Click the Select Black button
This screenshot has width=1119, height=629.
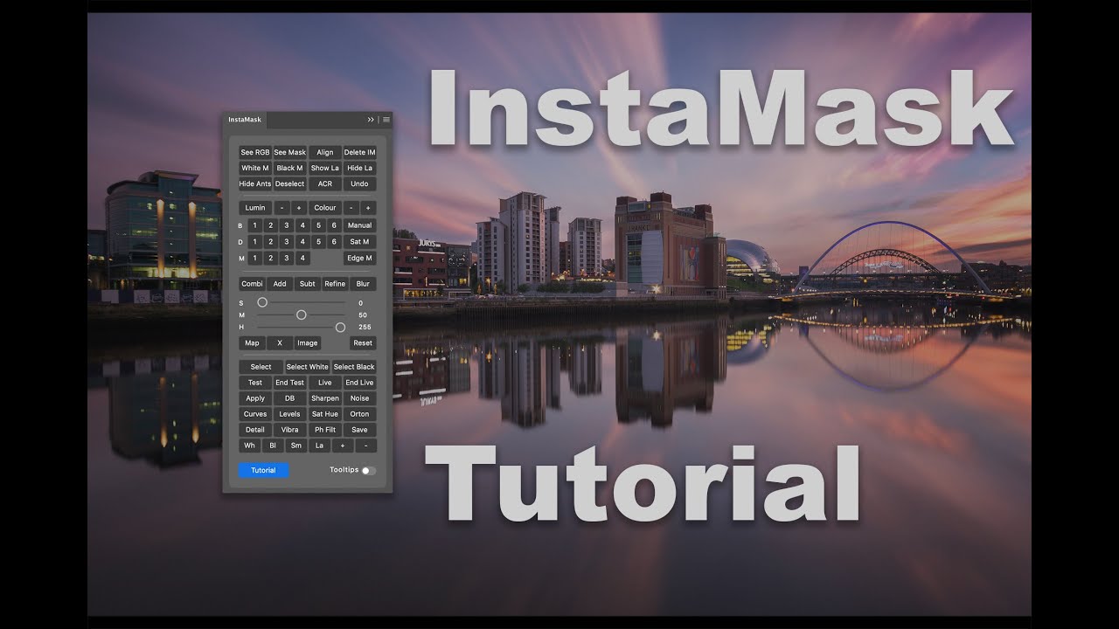click(x=354, y=367)
